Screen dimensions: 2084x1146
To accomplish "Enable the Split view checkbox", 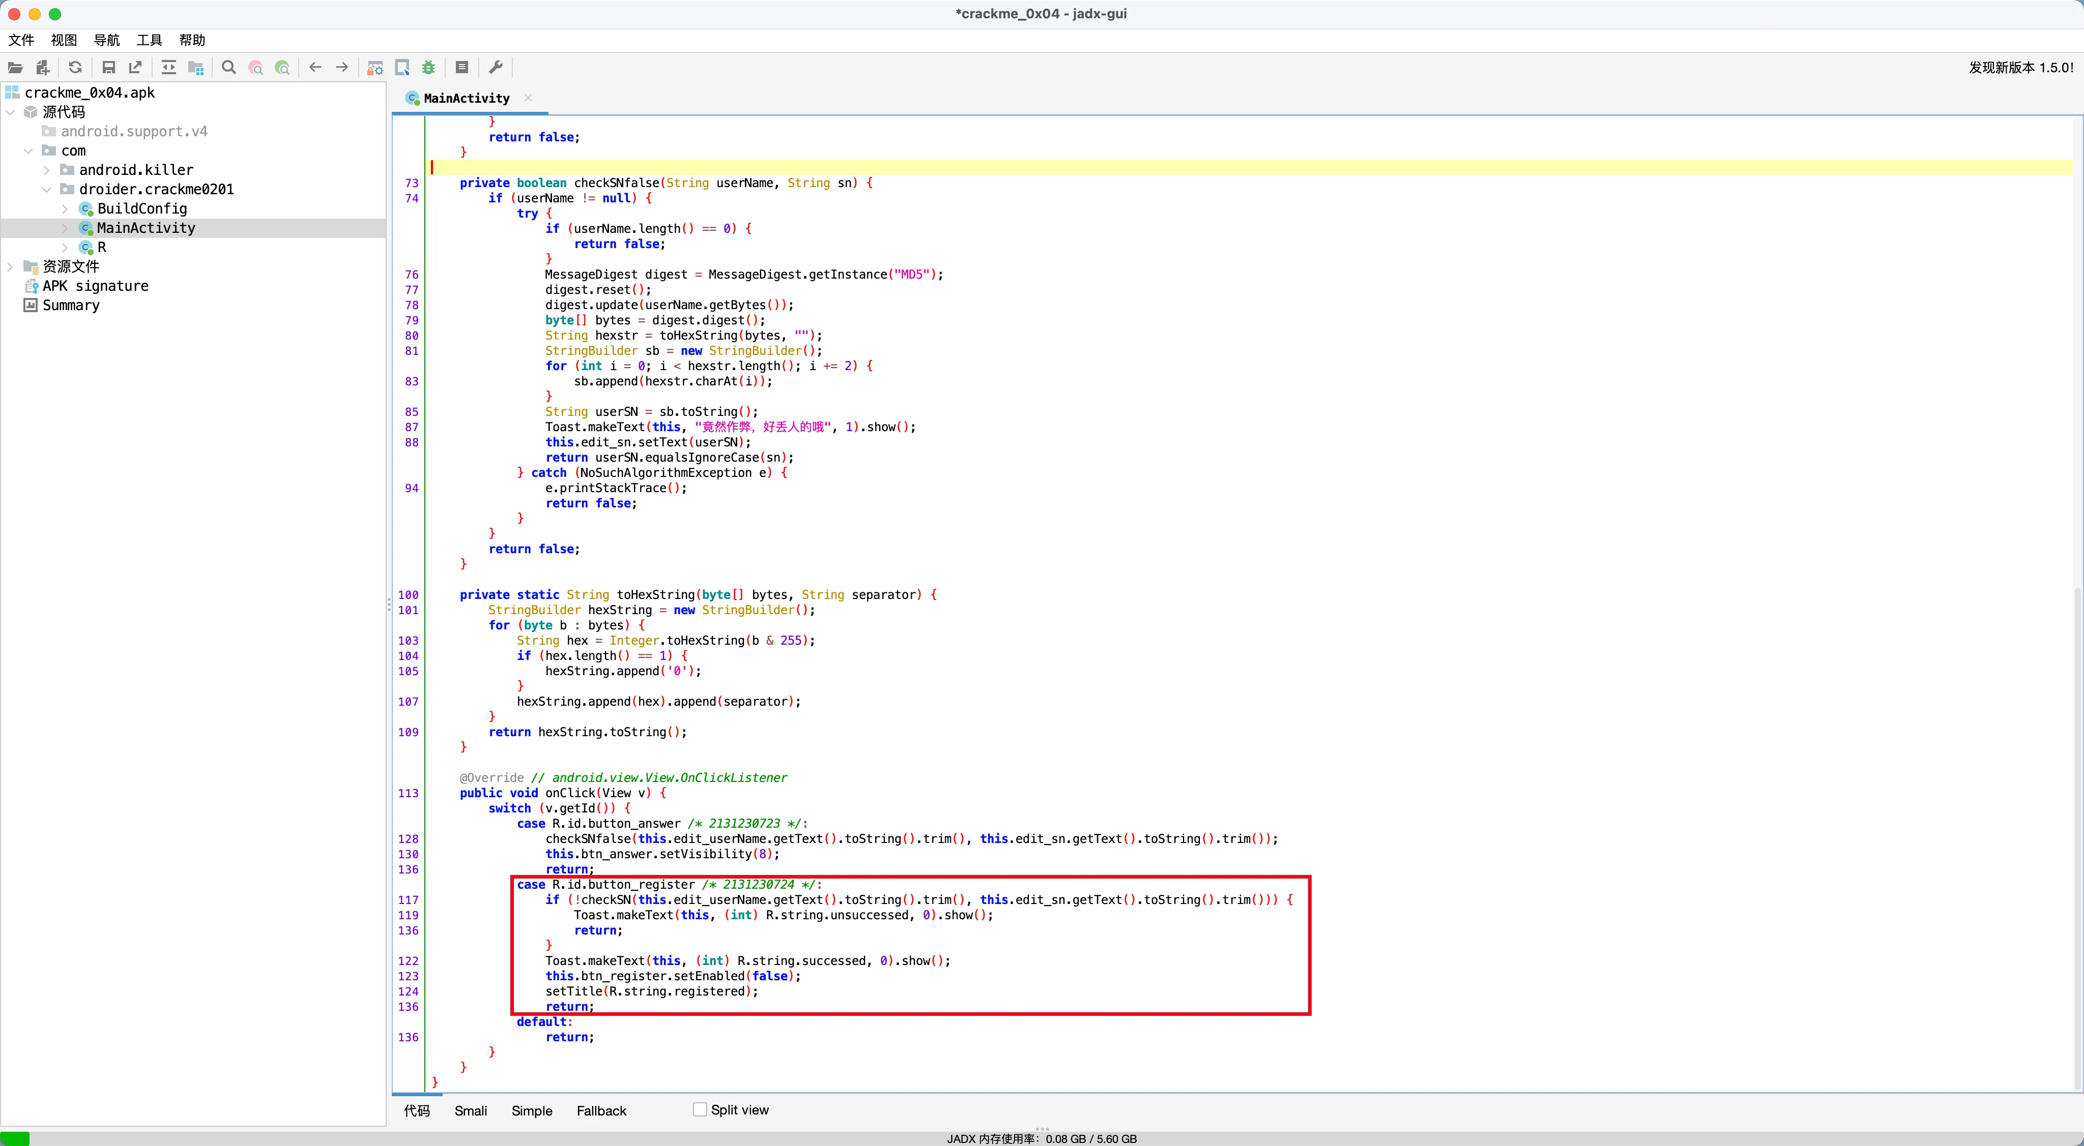I will coord(700,1109).
